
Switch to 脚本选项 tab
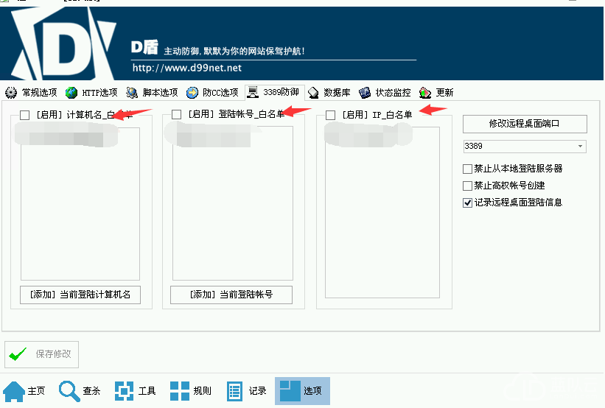(x=152, y=93)
